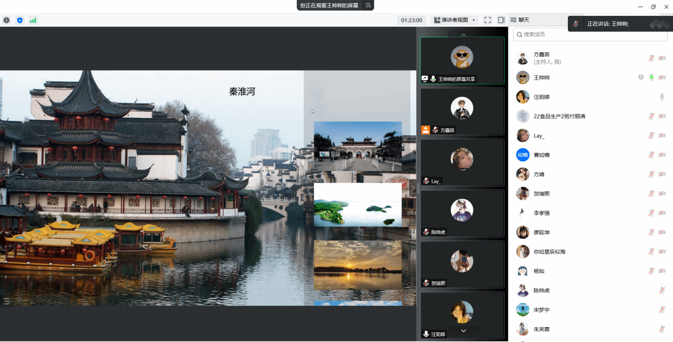Image resolution: width=673 pixels, height=342 pixels.
Task: Enter full screen mode
Action: coord(487,20)
